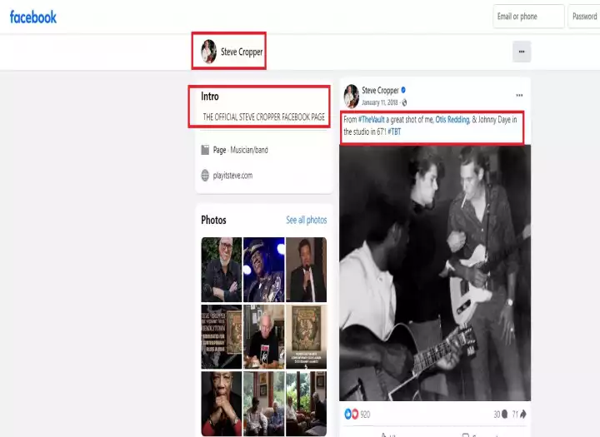Open the black-and-white studio post photo
Viewport: 600px width, 437px height.
tap(434, 273)
